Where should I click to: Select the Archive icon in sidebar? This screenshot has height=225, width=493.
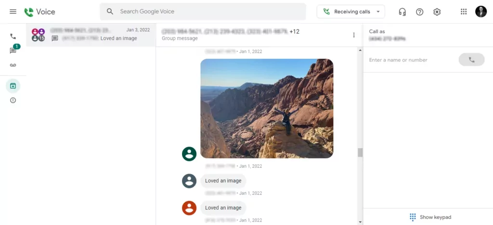pos(13,86)
